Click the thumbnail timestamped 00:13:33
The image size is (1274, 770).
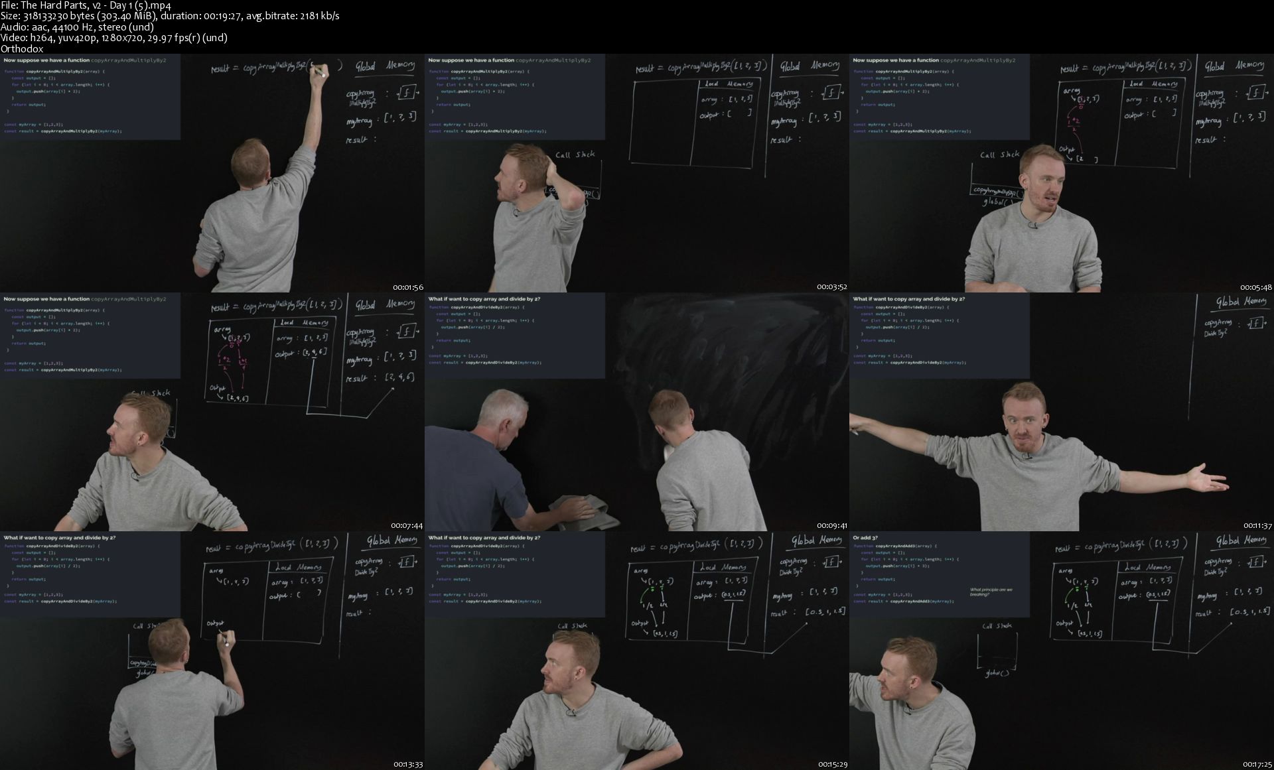pos(212,651)
